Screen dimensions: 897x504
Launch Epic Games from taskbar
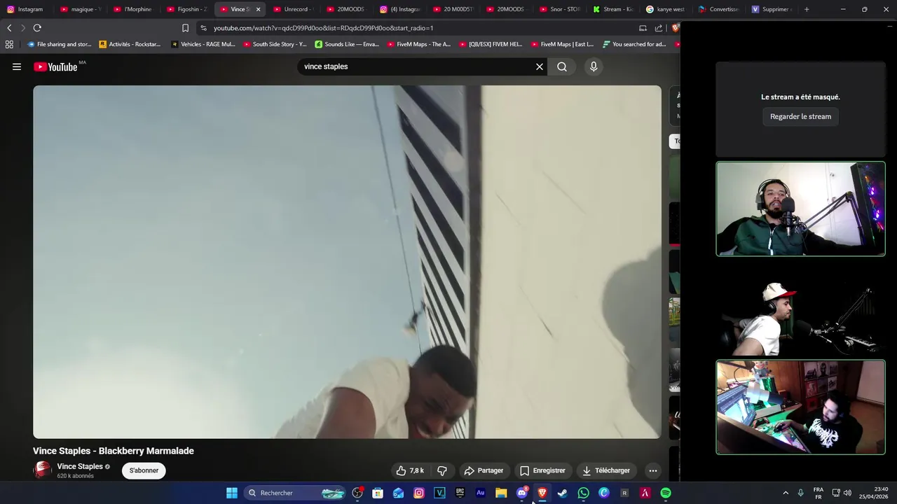tap(460, 493)
